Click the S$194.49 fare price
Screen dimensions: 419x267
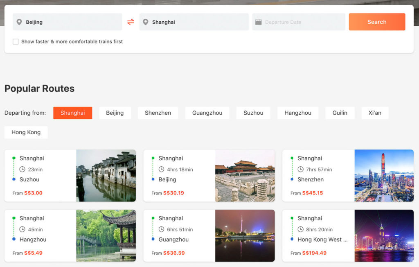[x=314, y=253]
